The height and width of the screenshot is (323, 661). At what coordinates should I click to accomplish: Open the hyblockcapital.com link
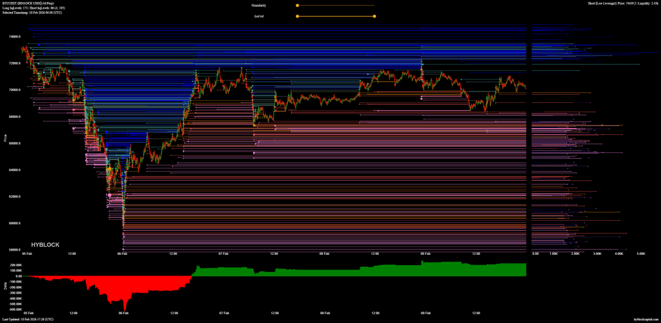pyautogui.click(x=646, y=319)
